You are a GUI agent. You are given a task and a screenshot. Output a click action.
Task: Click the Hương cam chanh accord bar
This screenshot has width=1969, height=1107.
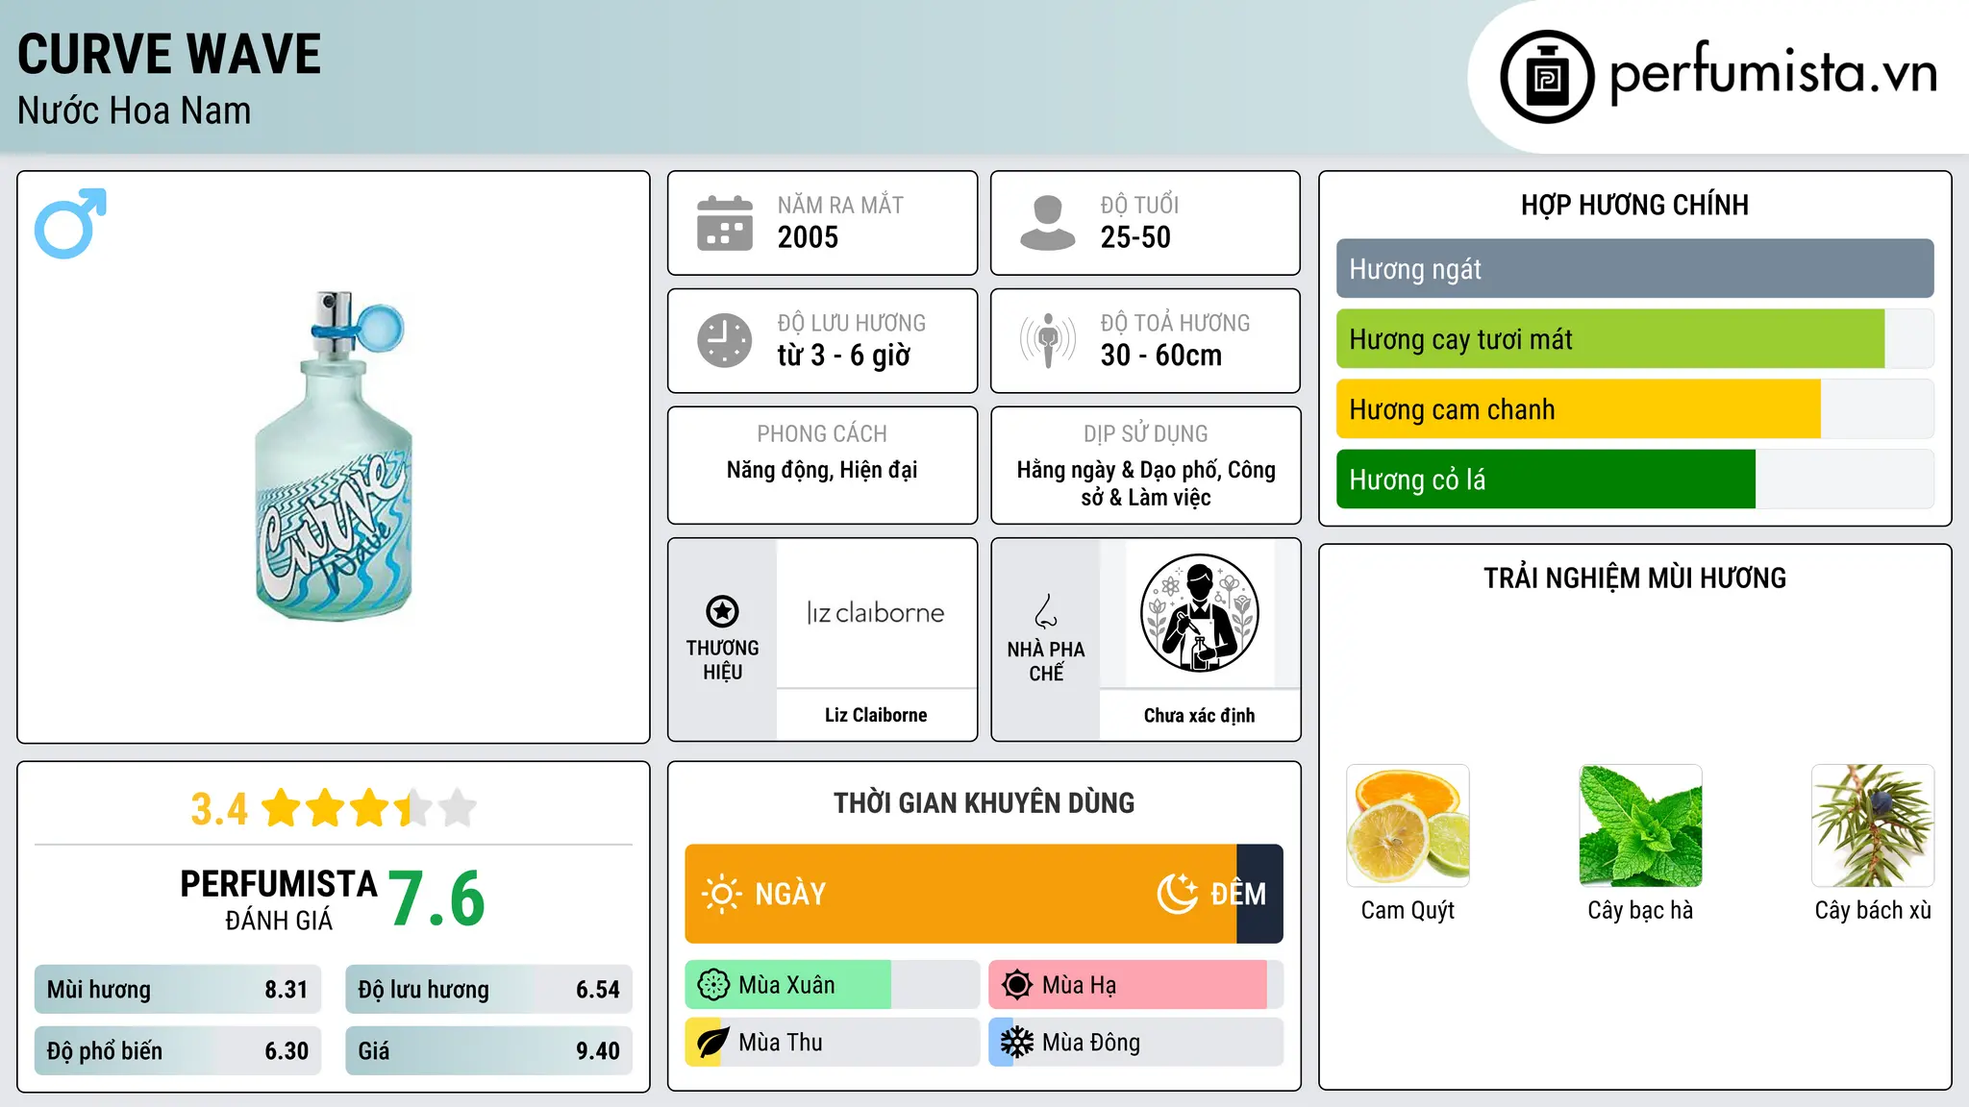pos(1634,409)
